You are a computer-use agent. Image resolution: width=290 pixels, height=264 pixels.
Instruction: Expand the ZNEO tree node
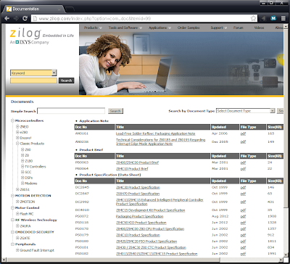click(x=17, y=127)
